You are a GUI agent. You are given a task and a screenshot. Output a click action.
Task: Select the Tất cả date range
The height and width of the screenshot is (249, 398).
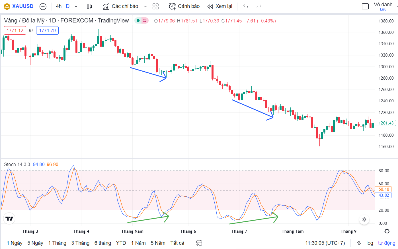click(177, 243)
